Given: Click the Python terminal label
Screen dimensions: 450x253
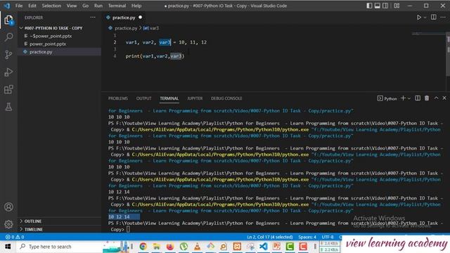Looking at the screenshot, I should tap(387, 98).
